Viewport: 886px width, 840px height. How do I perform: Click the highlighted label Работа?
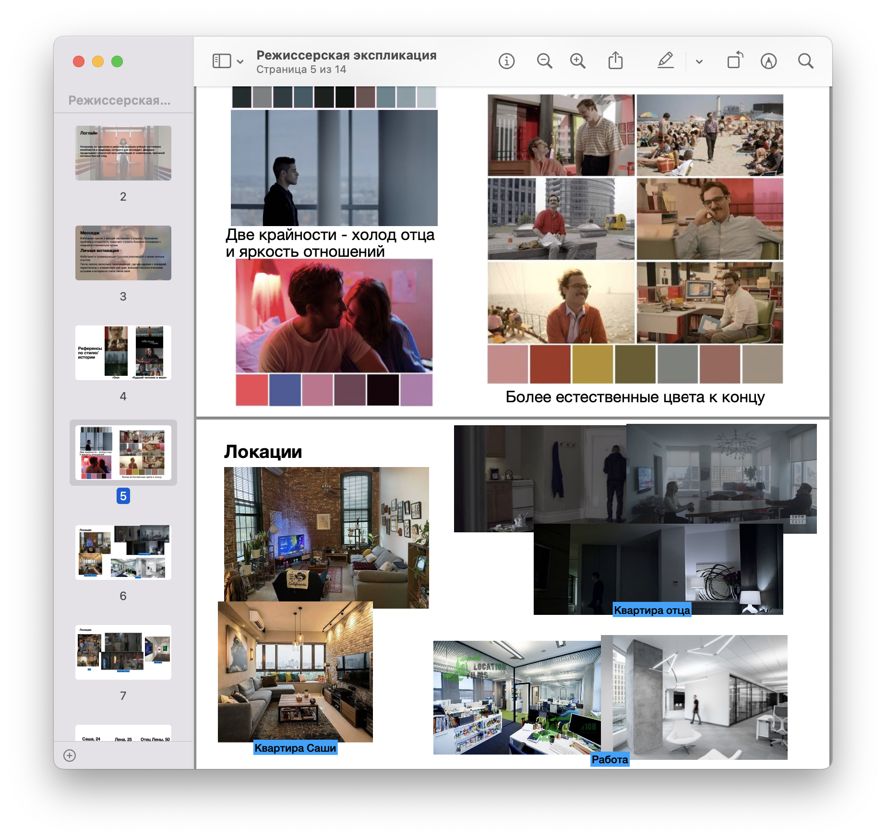pyautogui.click(x=610, y=759)
